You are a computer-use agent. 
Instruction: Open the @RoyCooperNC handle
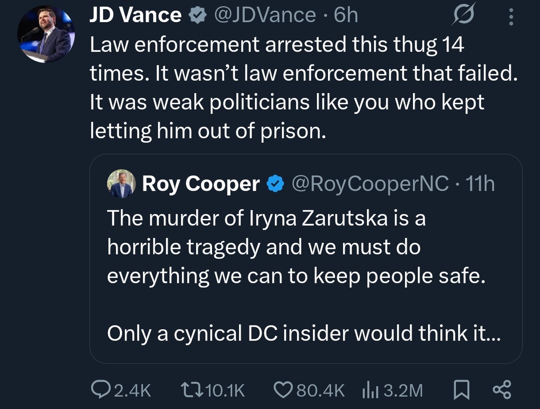pyautogui.click(x=369, y=184)
